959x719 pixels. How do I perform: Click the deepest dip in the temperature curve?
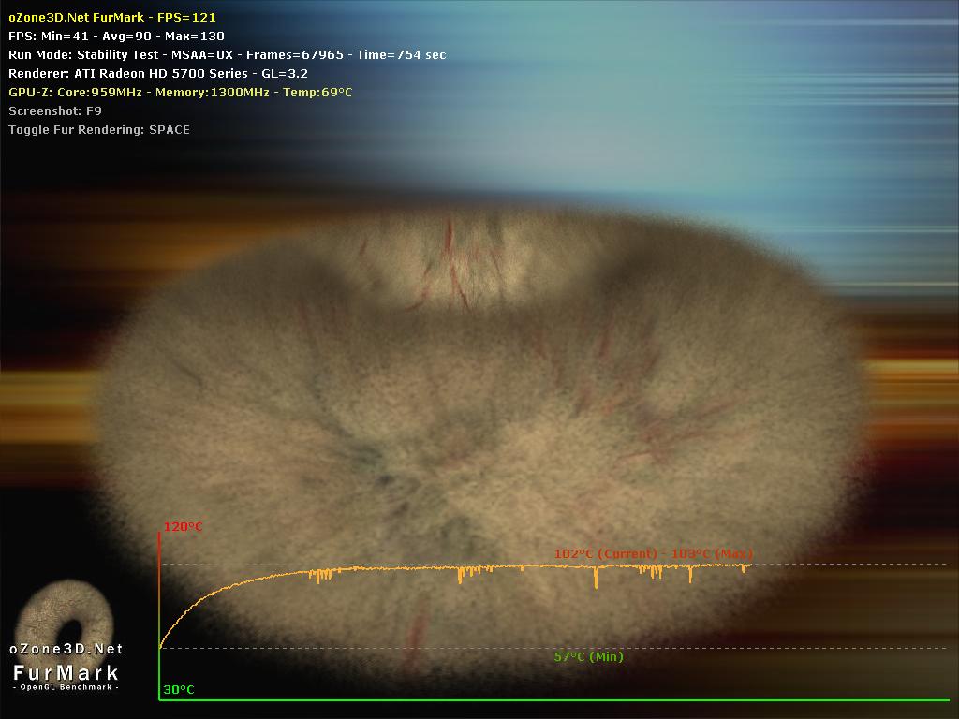(596, 580)
